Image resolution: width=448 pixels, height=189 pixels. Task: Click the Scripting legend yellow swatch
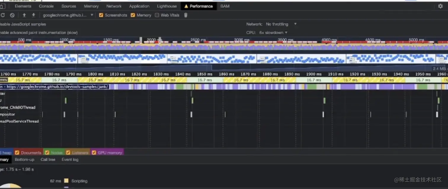tap(66, 181)
